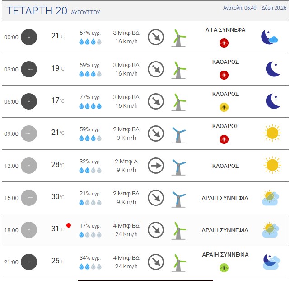
Task: Click the night cloud icon at 21:00
Action: (271, 262)
